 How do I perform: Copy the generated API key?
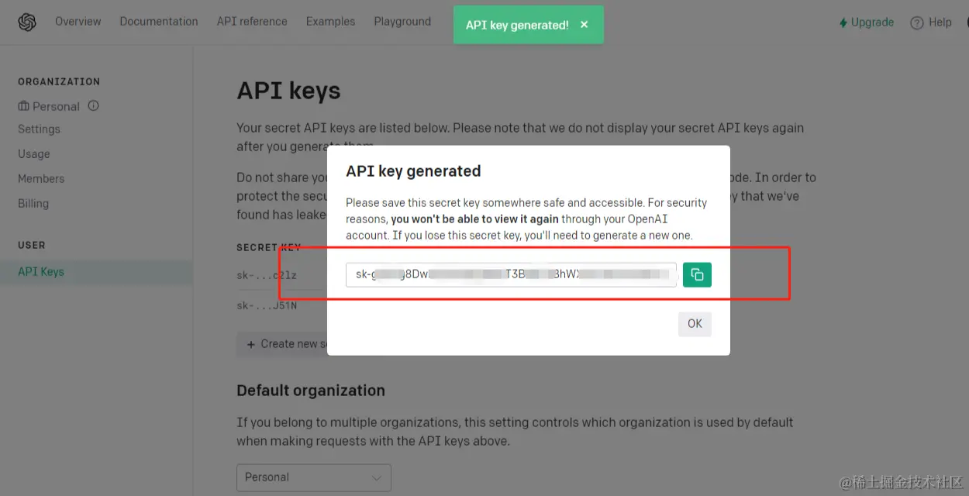pyautogui.click(x=697, y=274)
